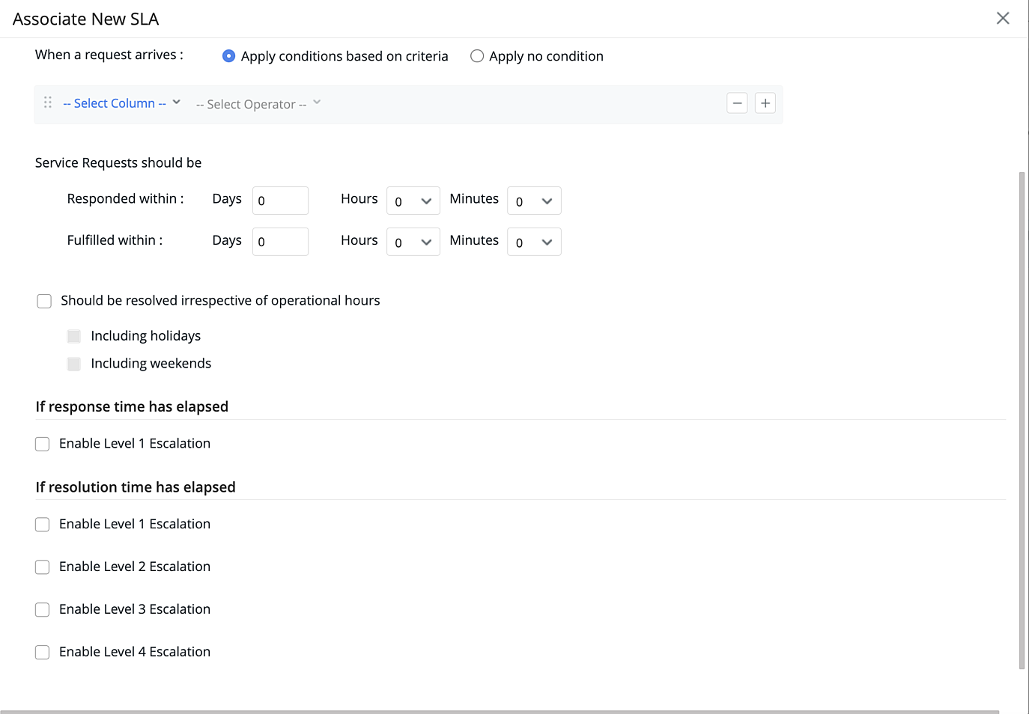Open the Minutes dropdown for Fulfilled within

tap(534, 241)
